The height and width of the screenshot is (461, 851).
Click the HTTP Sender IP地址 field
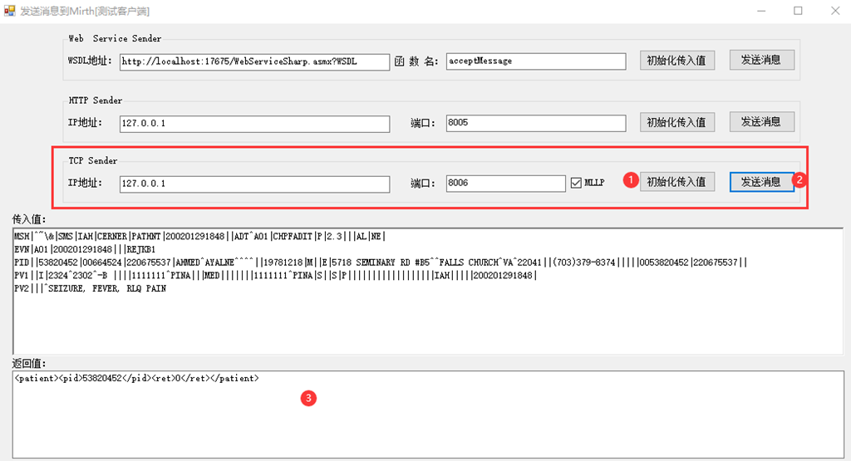tap(254, 124)
